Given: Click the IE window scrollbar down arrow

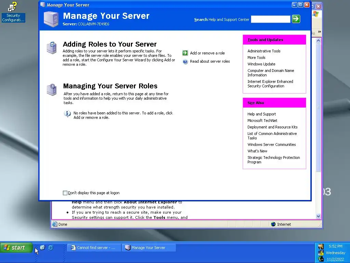Looking at the screenshot, I should [318, 216].
